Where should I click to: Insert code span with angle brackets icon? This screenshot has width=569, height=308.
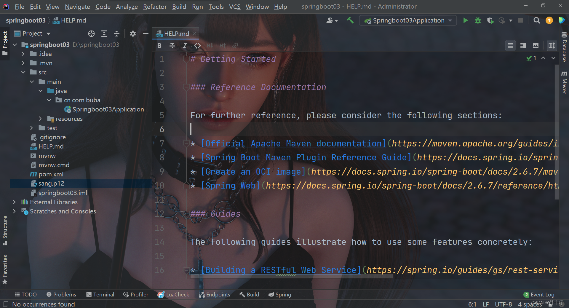coord(197,45)
